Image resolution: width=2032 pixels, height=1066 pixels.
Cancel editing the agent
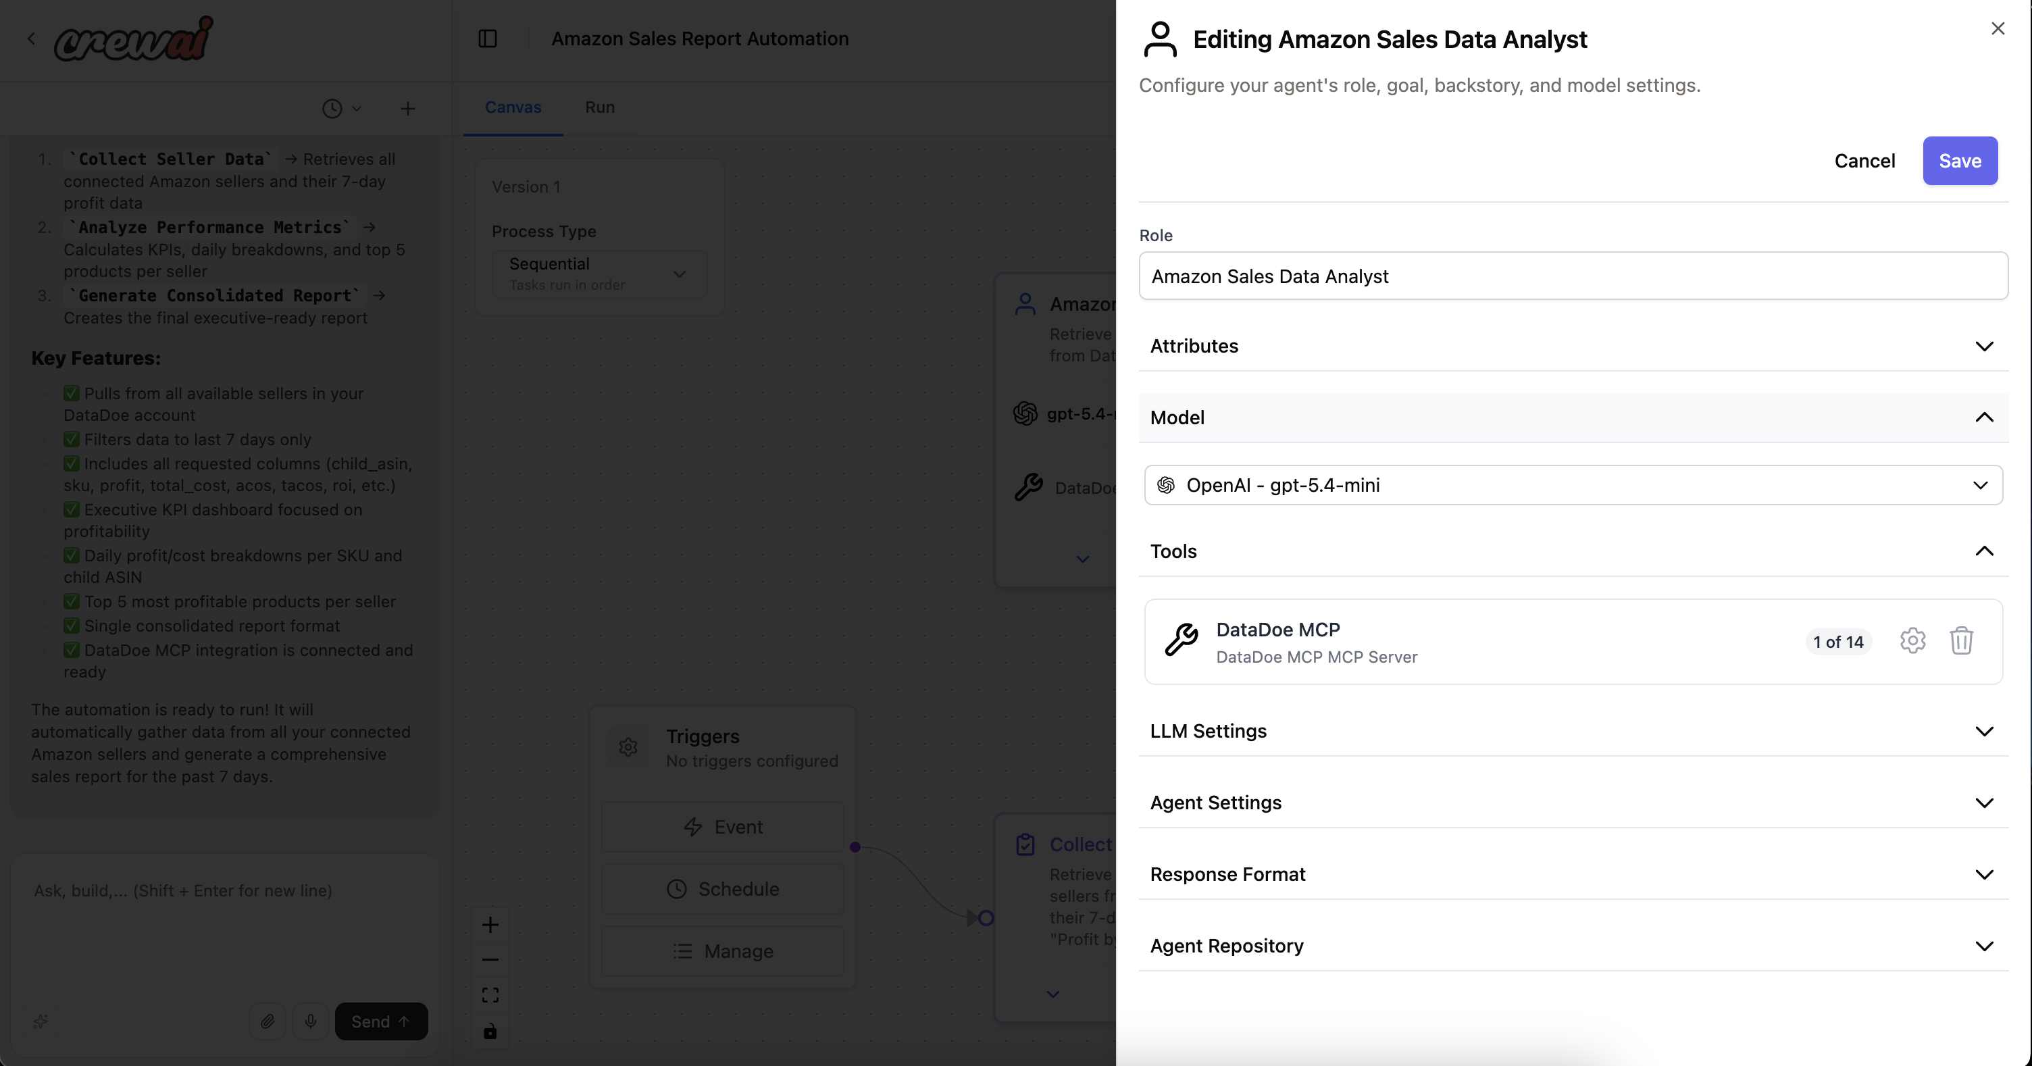tap(1864, 161)
